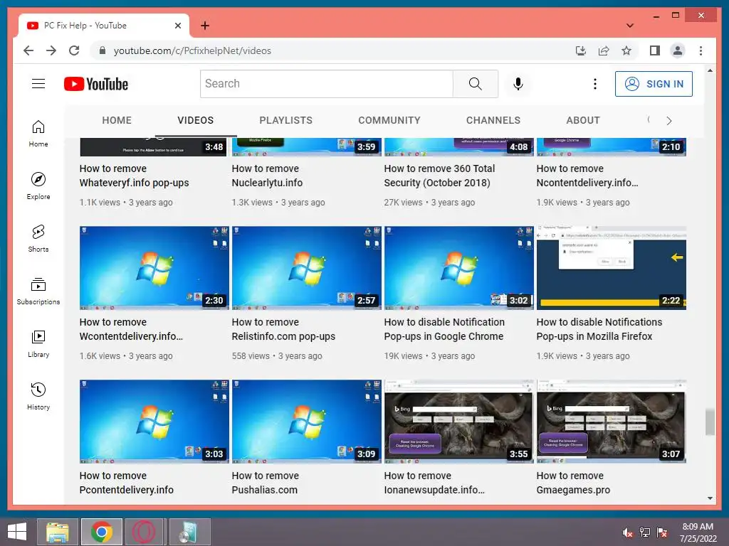Open the COMMUNITY tab
This screenshot has height=546, width=729.
pos(389,120)
